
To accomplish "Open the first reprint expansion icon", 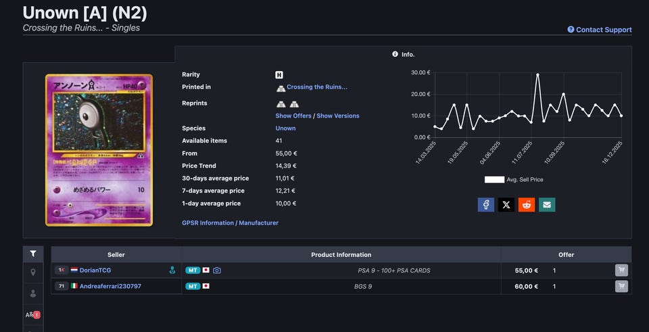I will pos(281,104).
